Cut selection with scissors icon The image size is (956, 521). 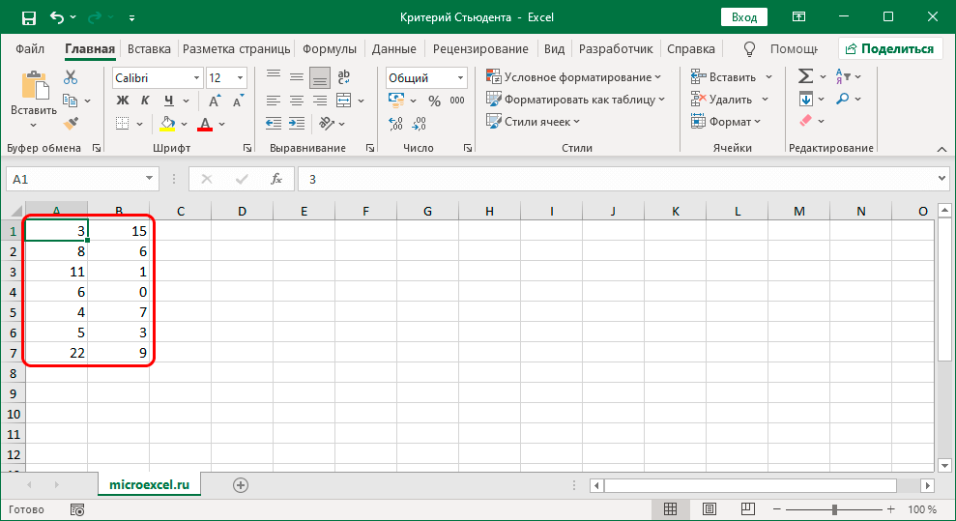71,77
